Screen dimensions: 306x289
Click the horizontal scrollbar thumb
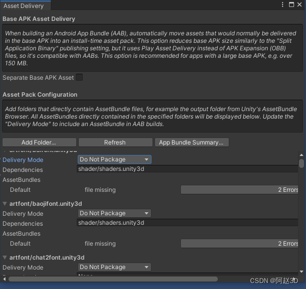tap(113, 279)
